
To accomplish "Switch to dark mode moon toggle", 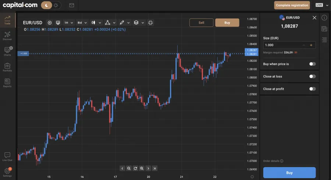I will (x=46, y=5).
